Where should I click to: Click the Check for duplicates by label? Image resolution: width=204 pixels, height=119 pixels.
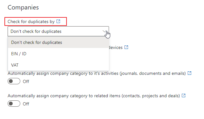[31, 21]
